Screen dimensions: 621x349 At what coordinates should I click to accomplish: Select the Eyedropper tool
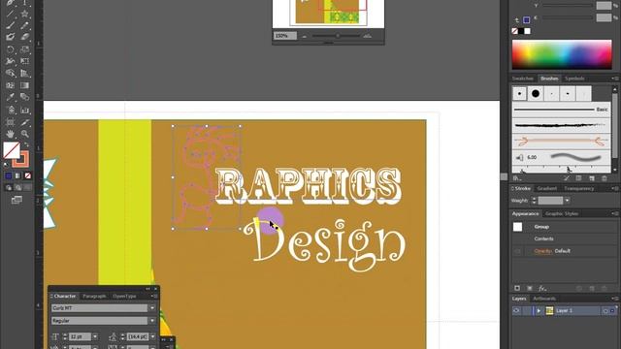tap(11, 97)
